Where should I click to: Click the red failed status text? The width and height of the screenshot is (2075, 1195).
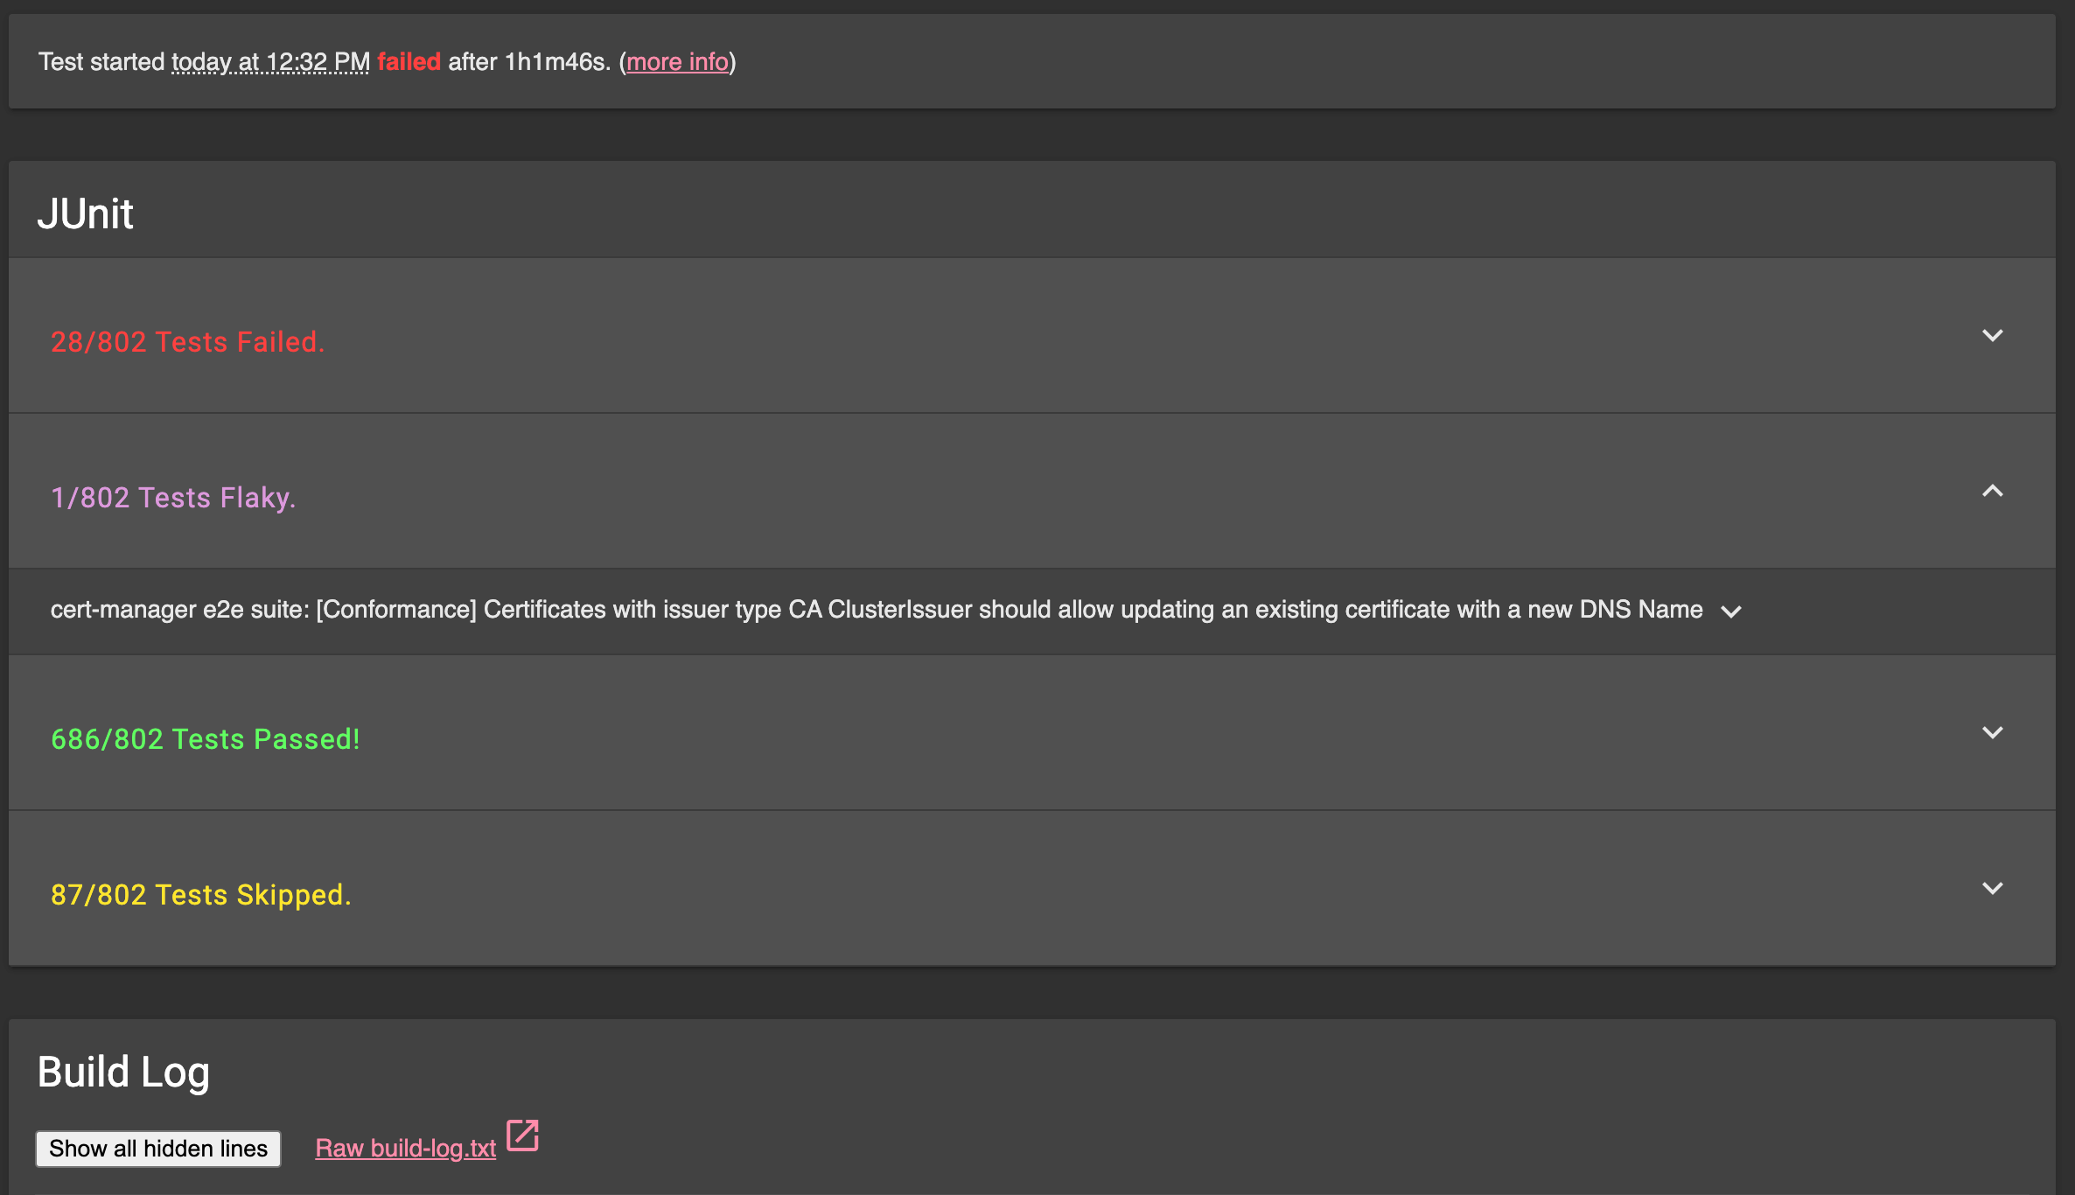(409, 62)
